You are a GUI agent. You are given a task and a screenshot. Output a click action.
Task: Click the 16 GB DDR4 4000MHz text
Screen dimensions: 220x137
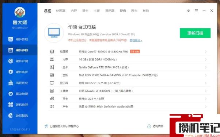pos(98,59)
